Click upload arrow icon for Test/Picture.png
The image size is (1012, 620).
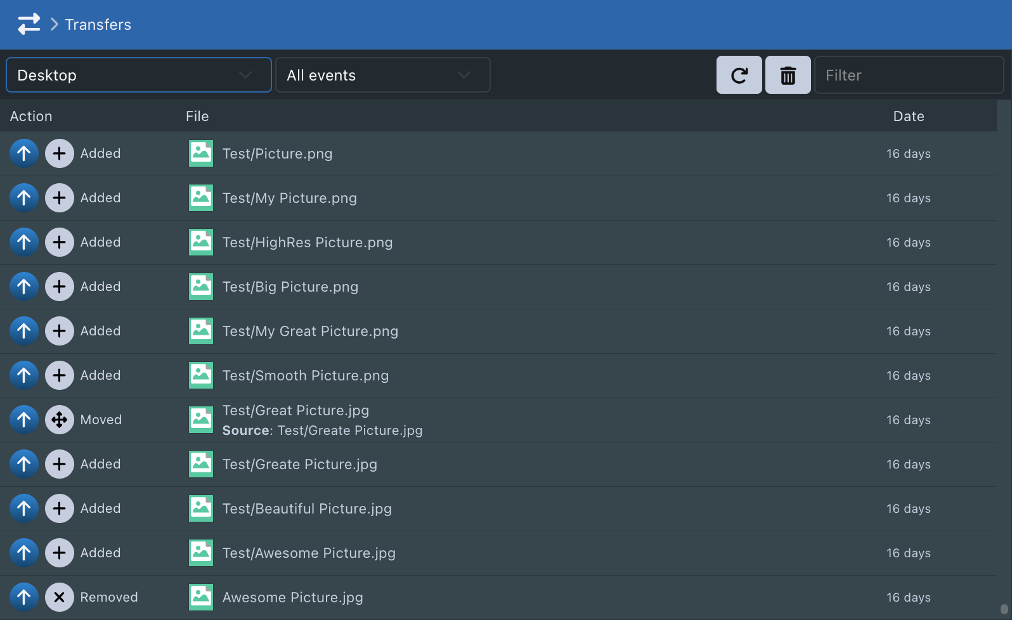[x=24, y=153]
